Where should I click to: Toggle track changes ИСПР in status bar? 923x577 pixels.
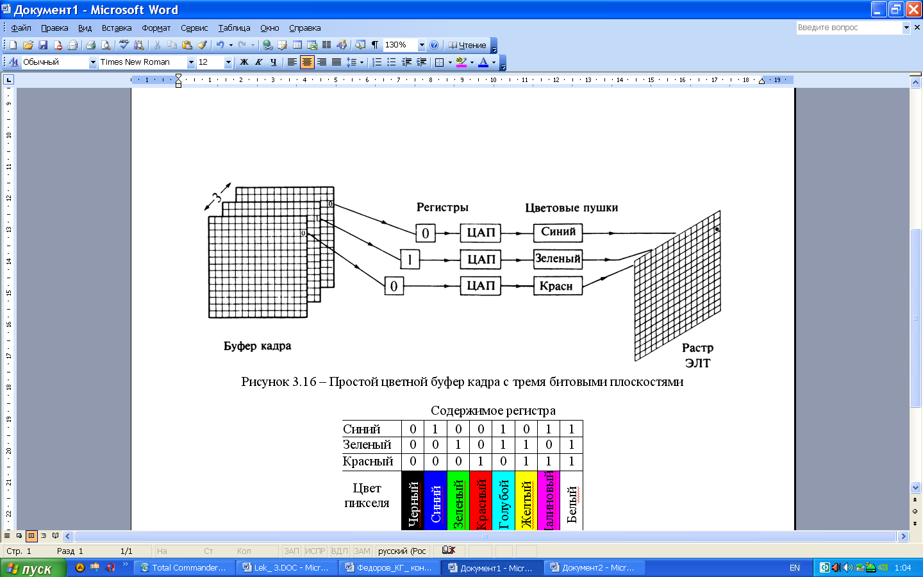[x=315, y=551]
